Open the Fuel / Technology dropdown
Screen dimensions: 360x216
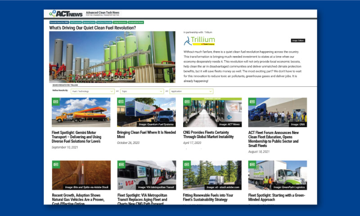tap(93, 91)
